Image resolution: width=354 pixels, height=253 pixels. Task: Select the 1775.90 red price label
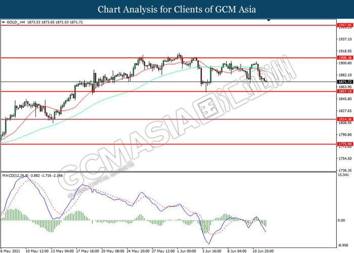click(345, 144)
